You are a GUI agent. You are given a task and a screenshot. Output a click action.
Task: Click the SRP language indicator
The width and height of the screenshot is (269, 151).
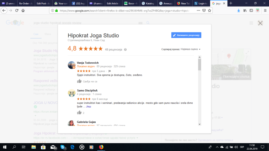click(242, 147)
